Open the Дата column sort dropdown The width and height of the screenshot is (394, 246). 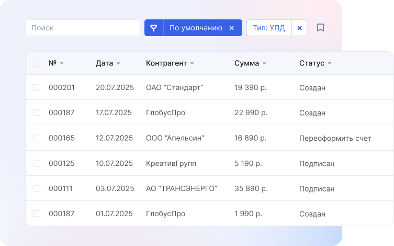(x=118, y=63)
